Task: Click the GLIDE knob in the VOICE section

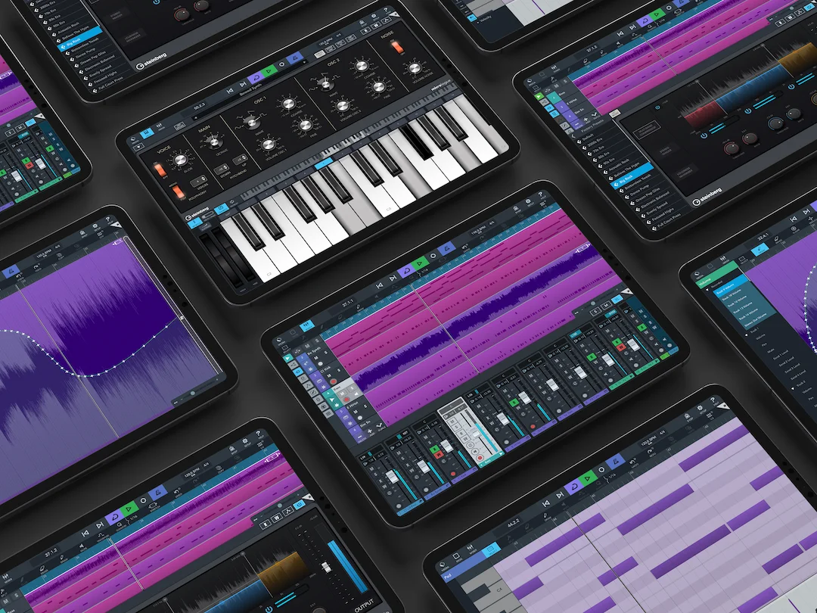Action: point(180,160)
